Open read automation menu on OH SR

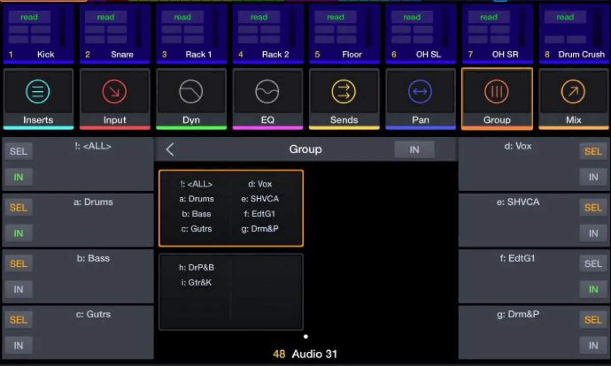[489, 17]
